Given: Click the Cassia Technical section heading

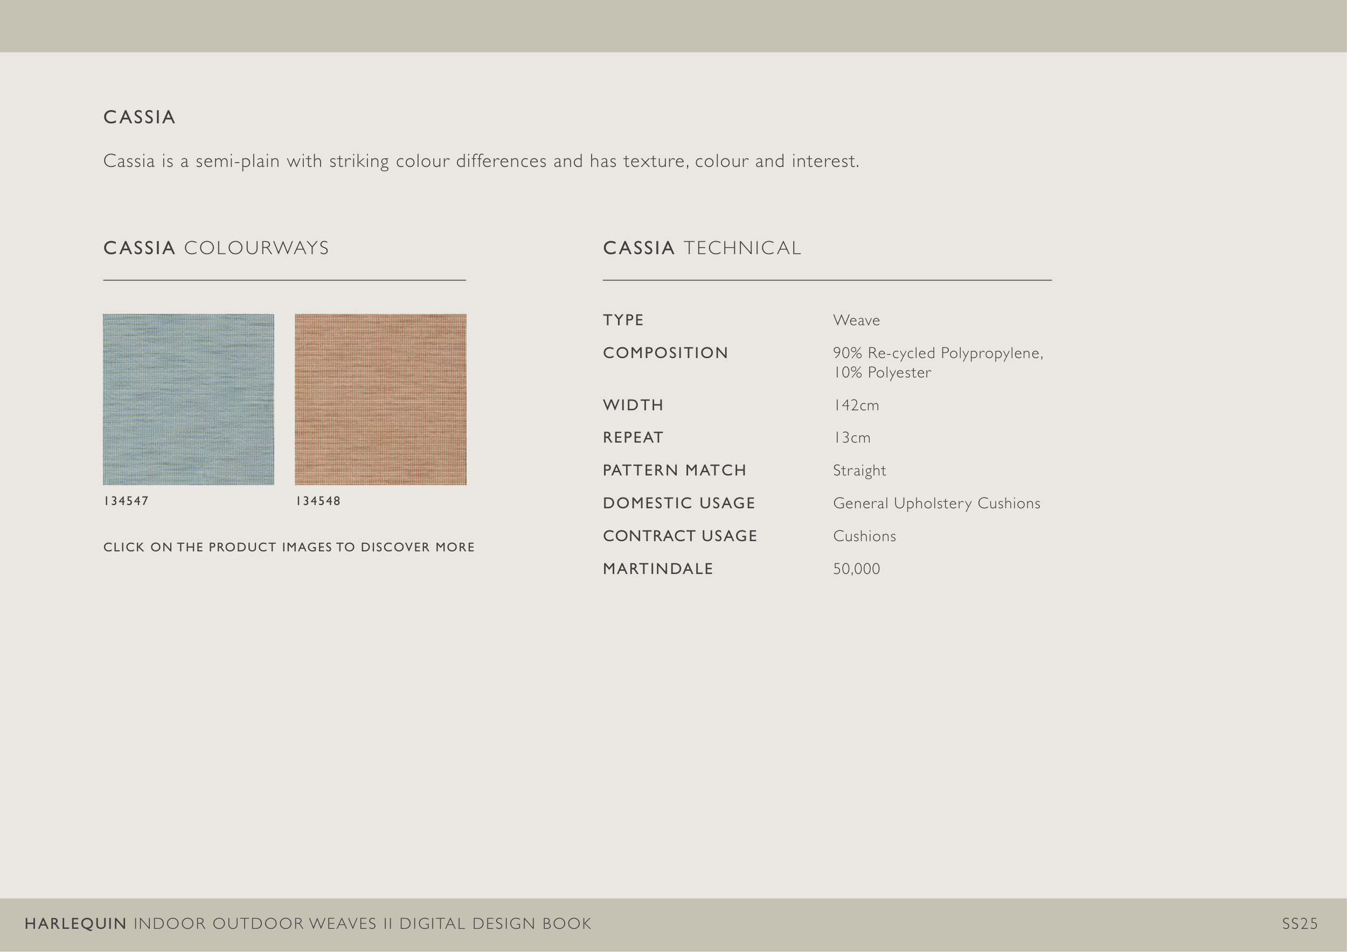Looking at the screenshot, I should coord(702,248).
